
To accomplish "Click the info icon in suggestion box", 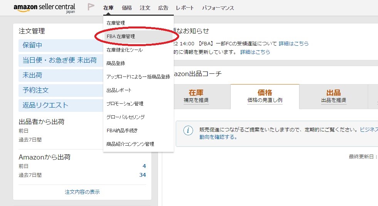I will [x=188, y=130].
